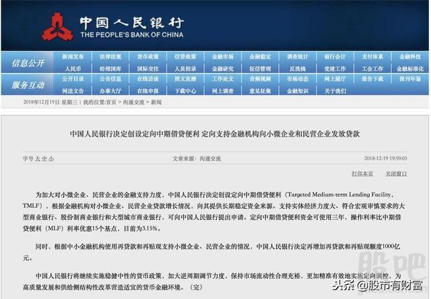The image size is (431, 299).
Task: Go to 金融科技 page
Action: (x=410, y=57)
